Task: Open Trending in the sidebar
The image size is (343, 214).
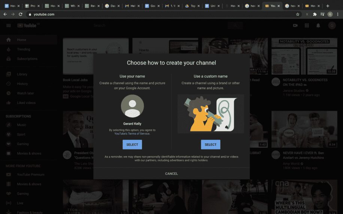Action: pos(28,49)
